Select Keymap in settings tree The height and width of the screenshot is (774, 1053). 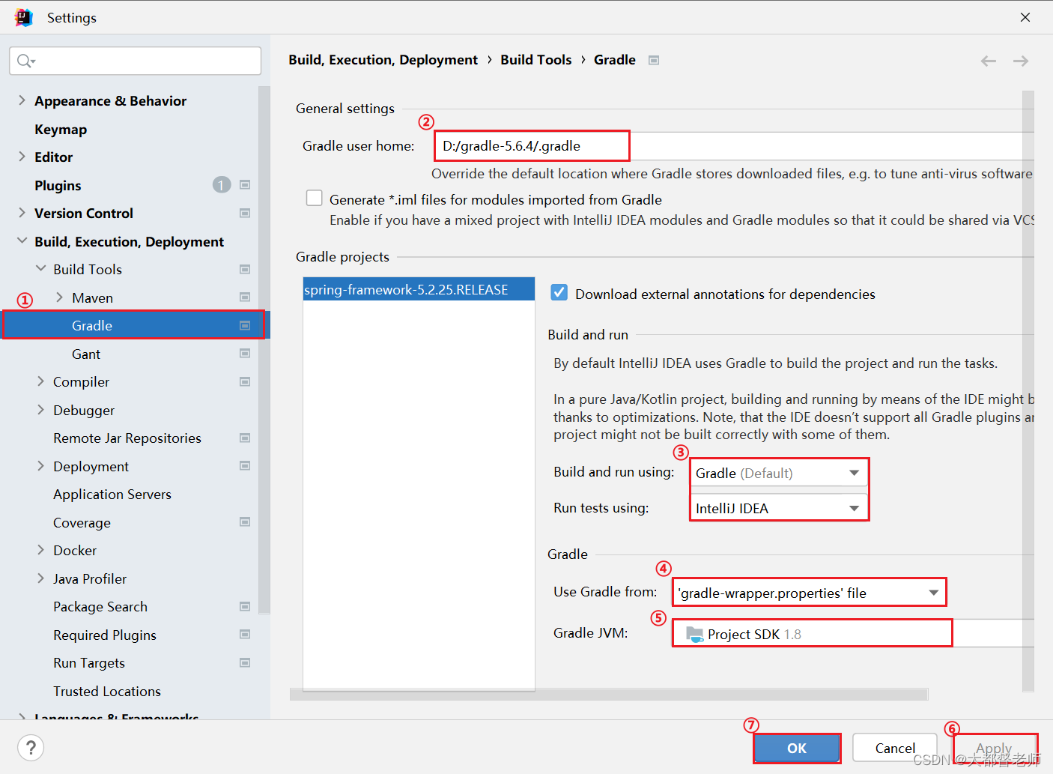(61, 129)
